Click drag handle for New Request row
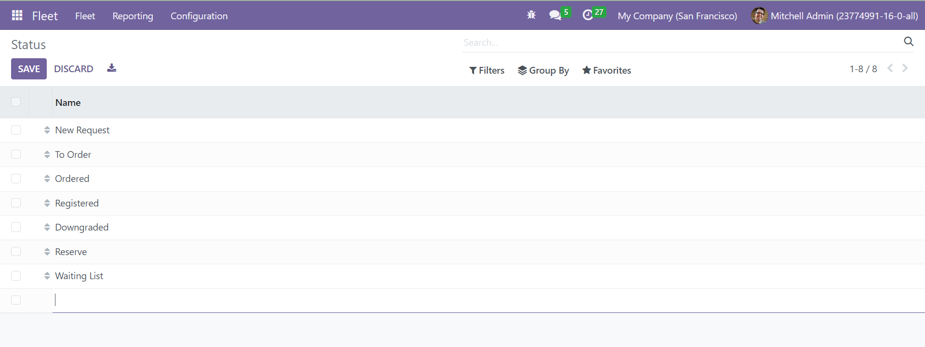The image size is (925, 347). click(x=47, y=130)
